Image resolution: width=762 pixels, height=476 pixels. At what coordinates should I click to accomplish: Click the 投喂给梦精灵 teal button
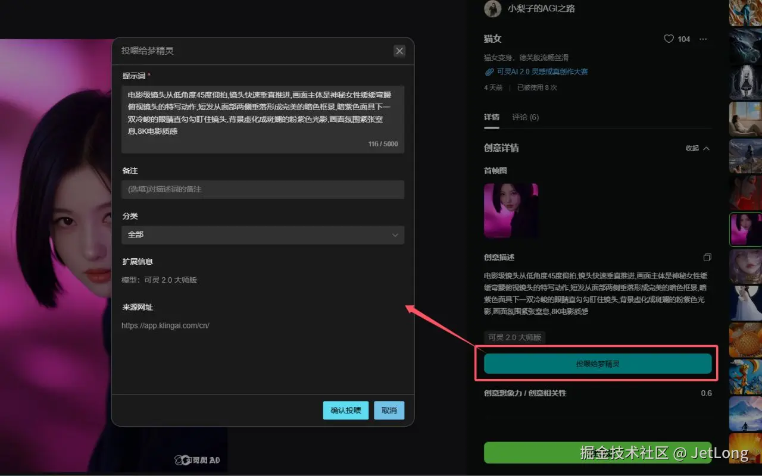coord(598,364)
